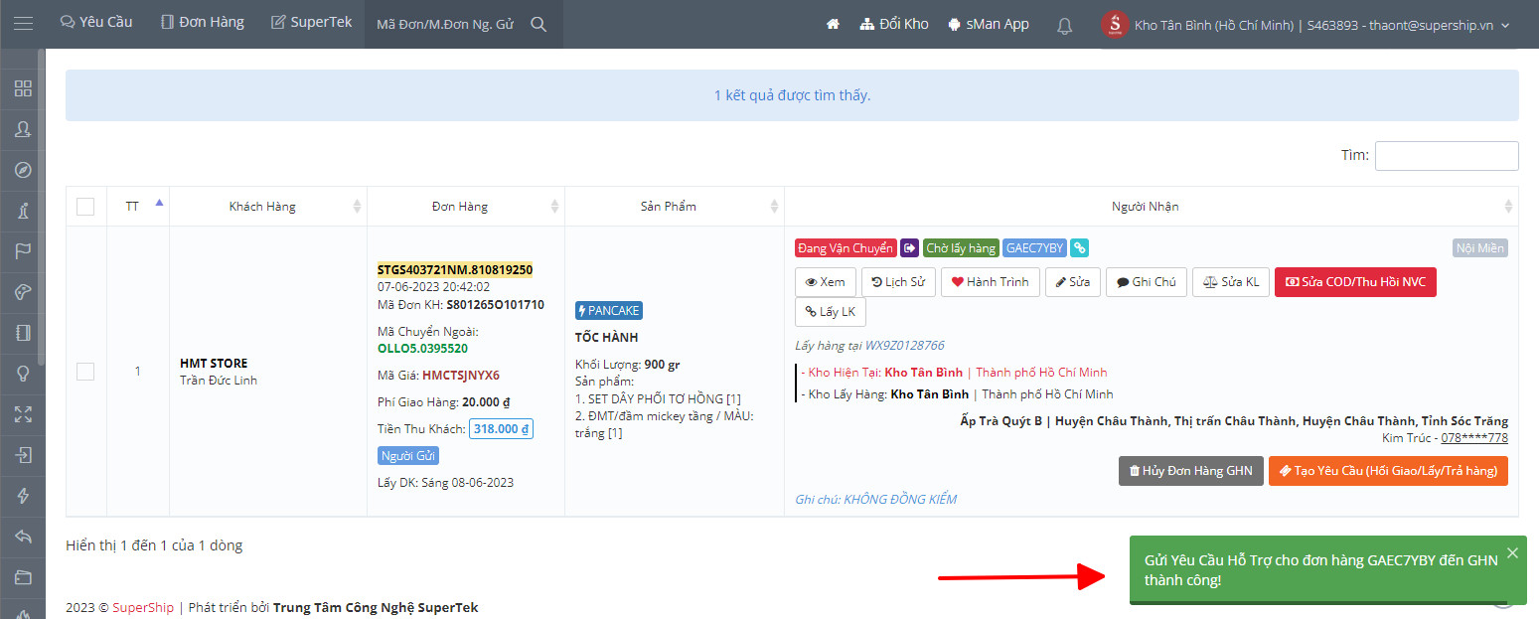Screen dimensions: 1539x619
Task: Click the Nội Miền badge
Action: pyautogui.click(x=1480, y=248)
